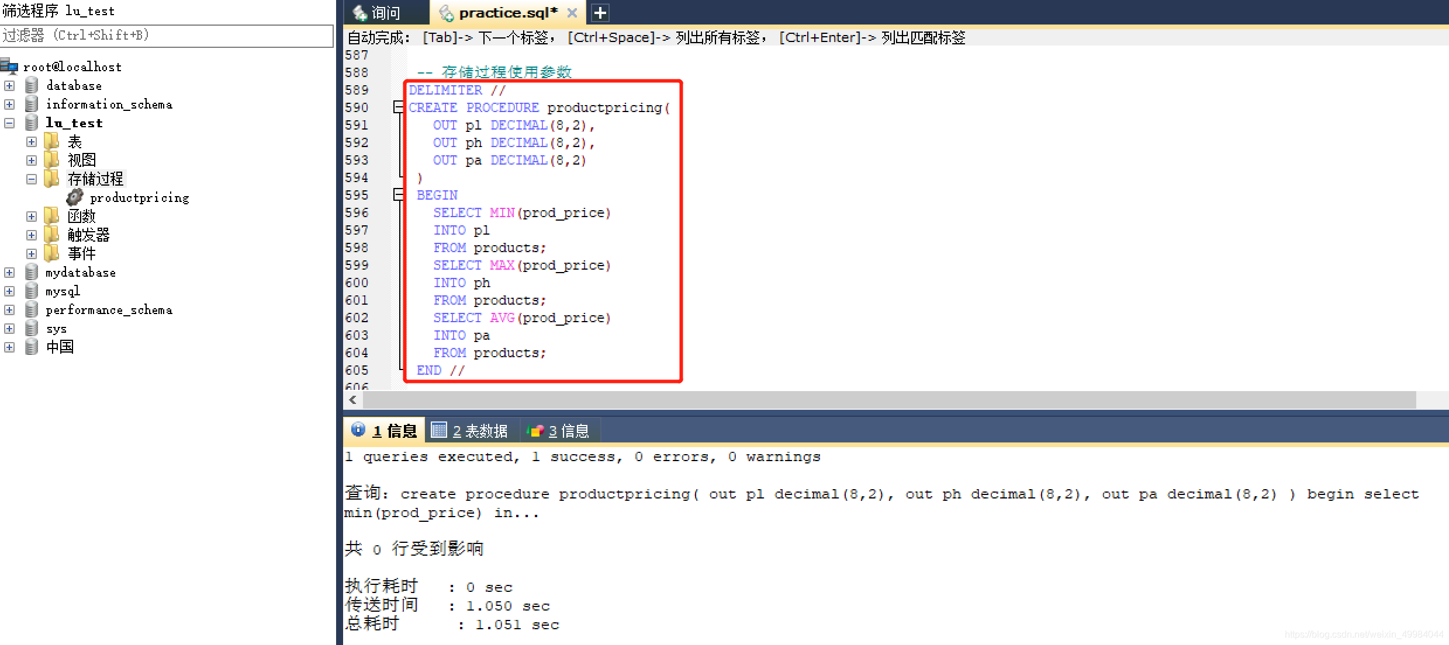Select the performance_schema database label
The width and height of the screenshot is (1449, 645).
point(109,310)
